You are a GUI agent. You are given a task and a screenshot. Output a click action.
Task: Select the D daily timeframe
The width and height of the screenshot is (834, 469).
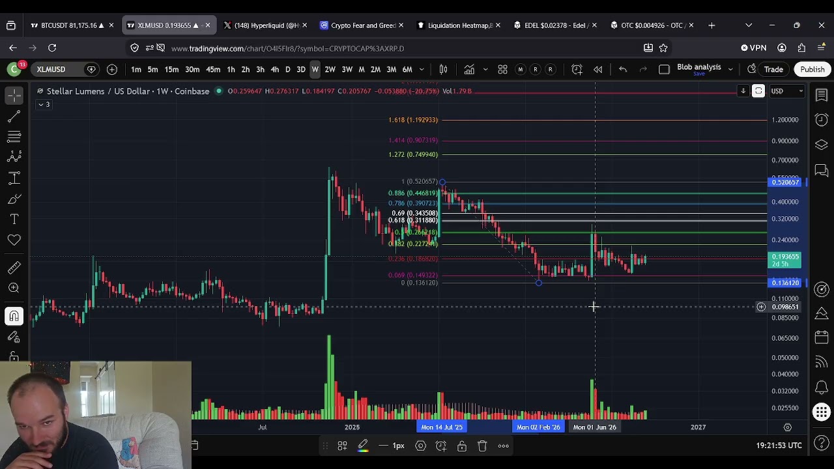[x=287, y=69]
